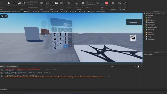
Task: Expand the StarterGui node
Action: coord(144,31)
